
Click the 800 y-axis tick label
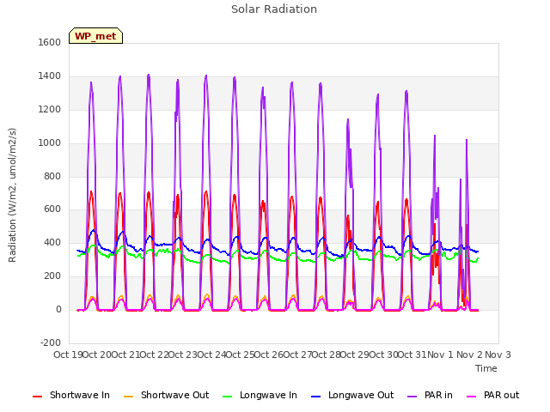(x=52, y=176)
